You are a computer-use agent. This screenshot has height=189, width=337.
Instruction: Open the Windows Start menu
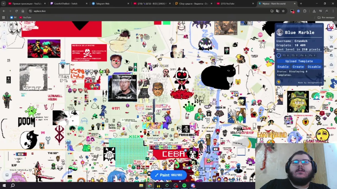coord(4,186)
